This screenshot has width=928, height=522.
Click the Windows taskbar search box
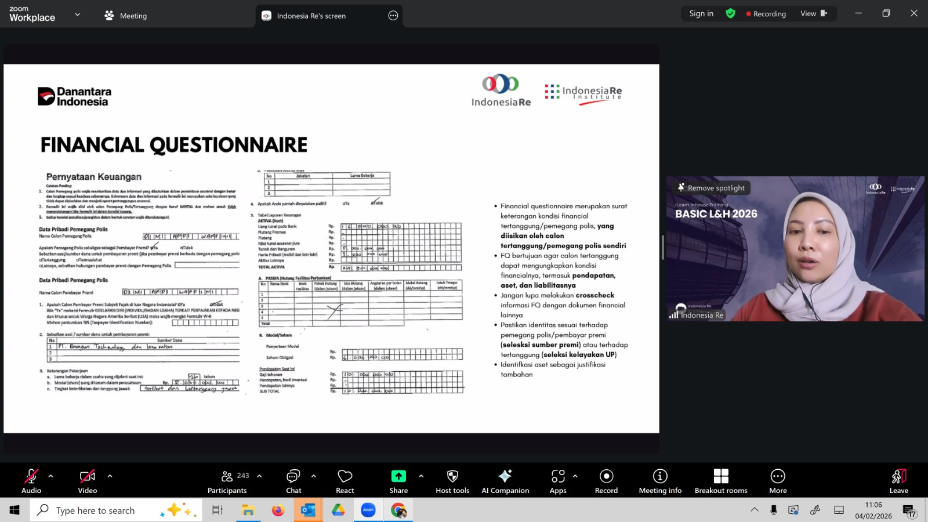pyautogui.click(x=116, y=510)
